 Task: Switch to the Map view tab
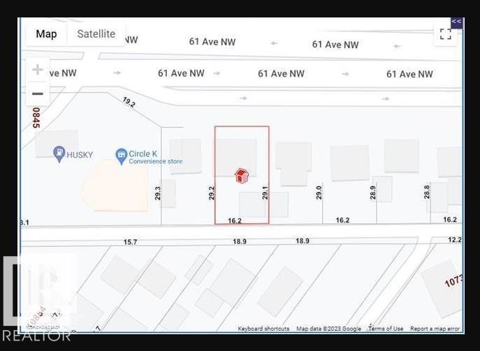(46, 34)
